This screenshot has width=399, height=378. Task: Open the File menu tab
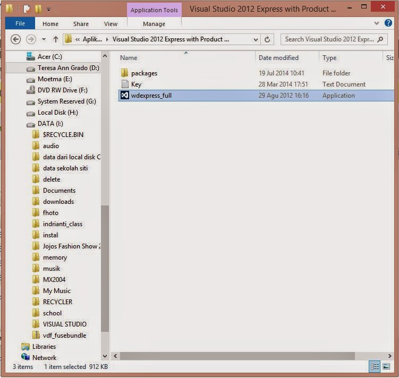[x=20, y=24]
